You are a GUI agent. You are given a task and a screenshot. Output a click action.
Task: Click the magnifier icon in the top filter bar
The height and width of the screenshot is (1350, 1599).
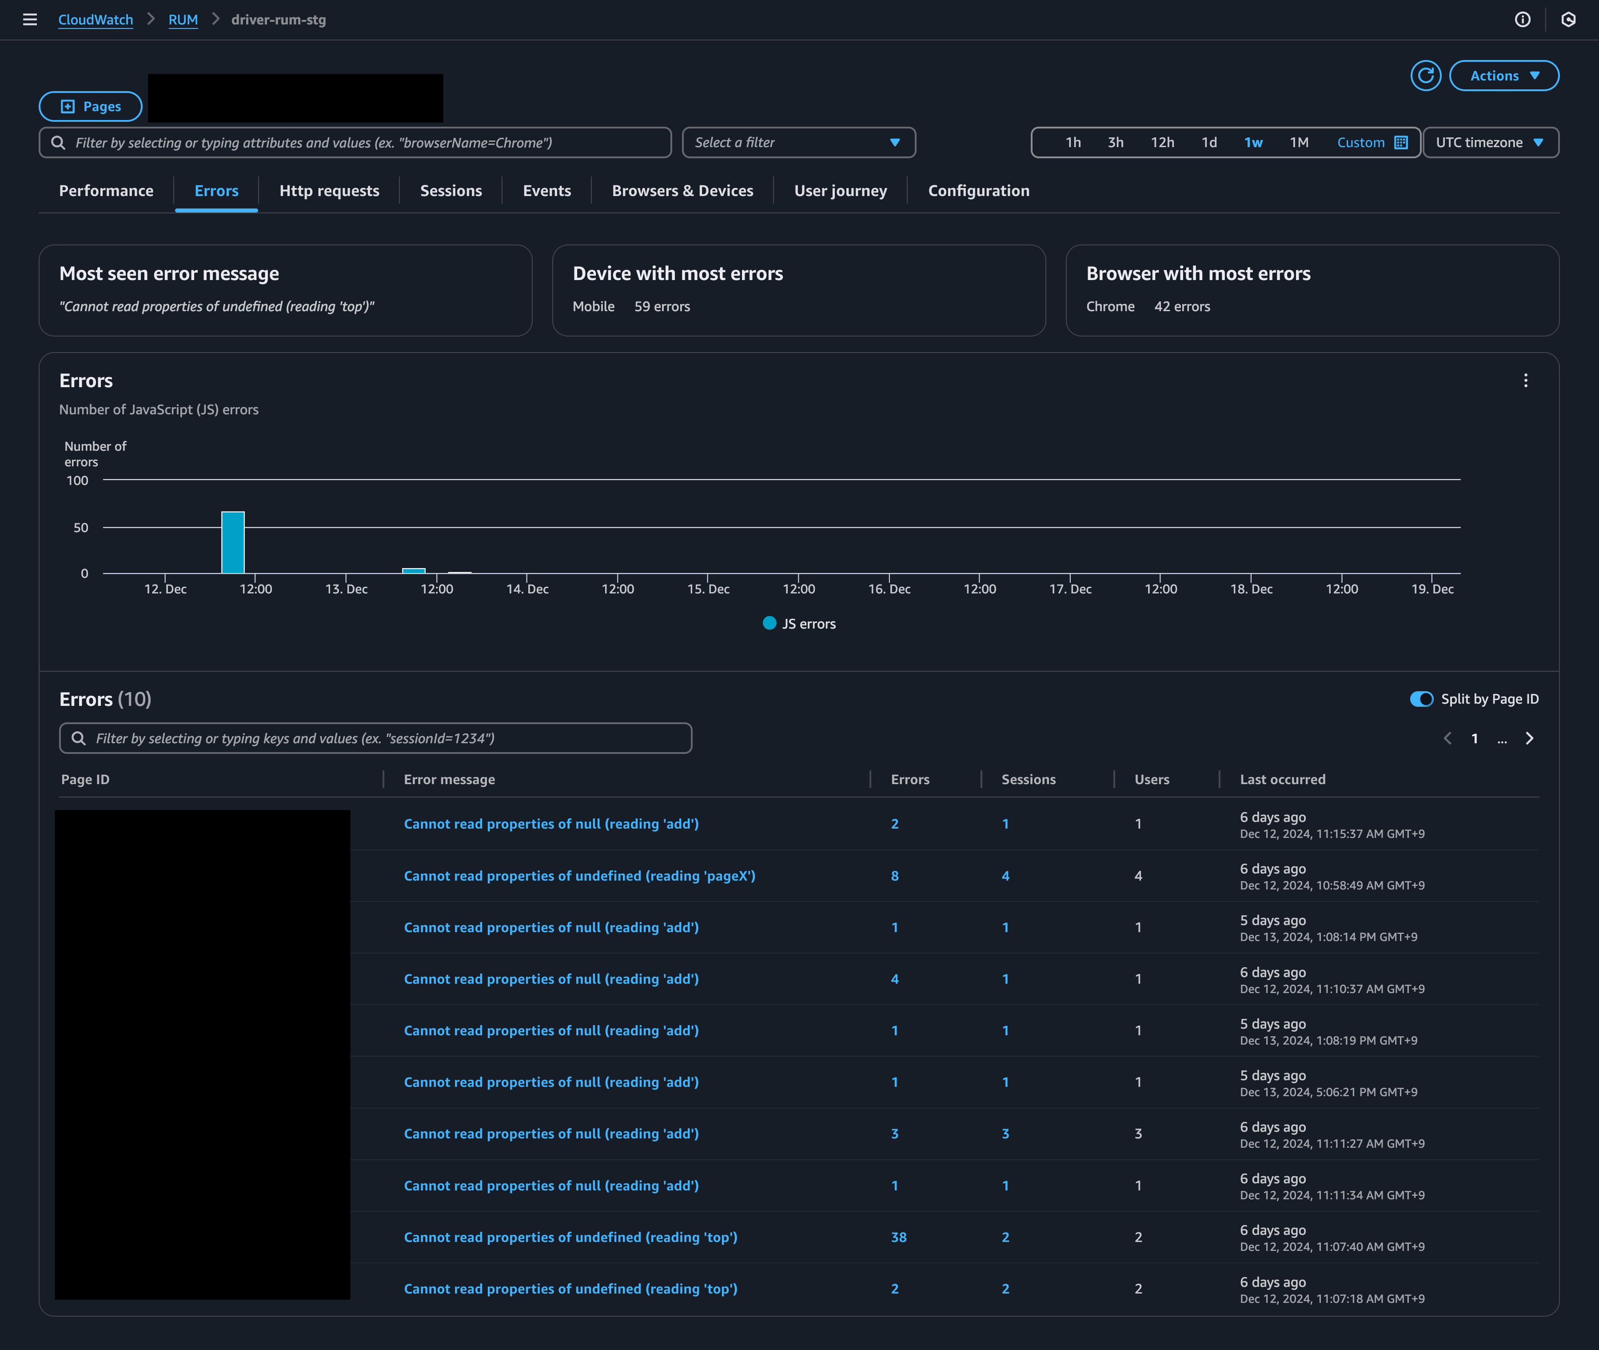[58, 142]
